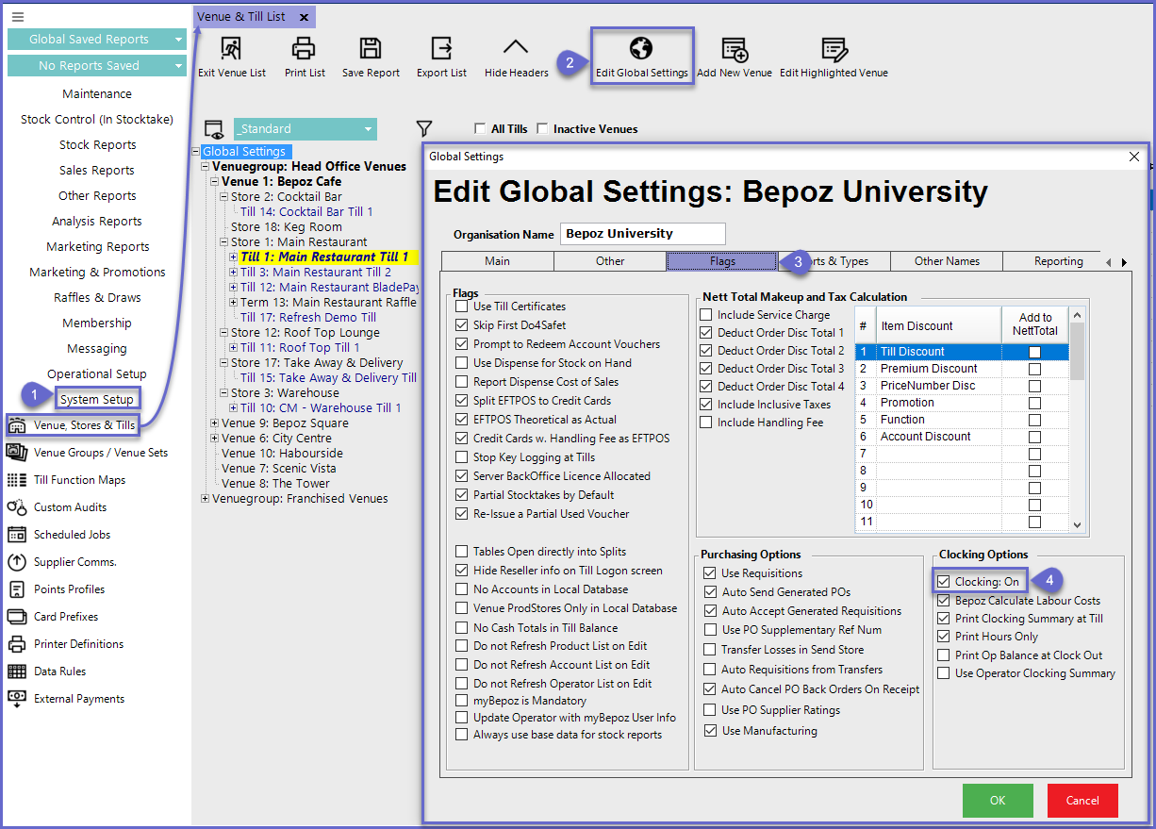1156x829 pixels.
Task: Toggle Use Till Certificates checkbox
Action: click(461, 307)
